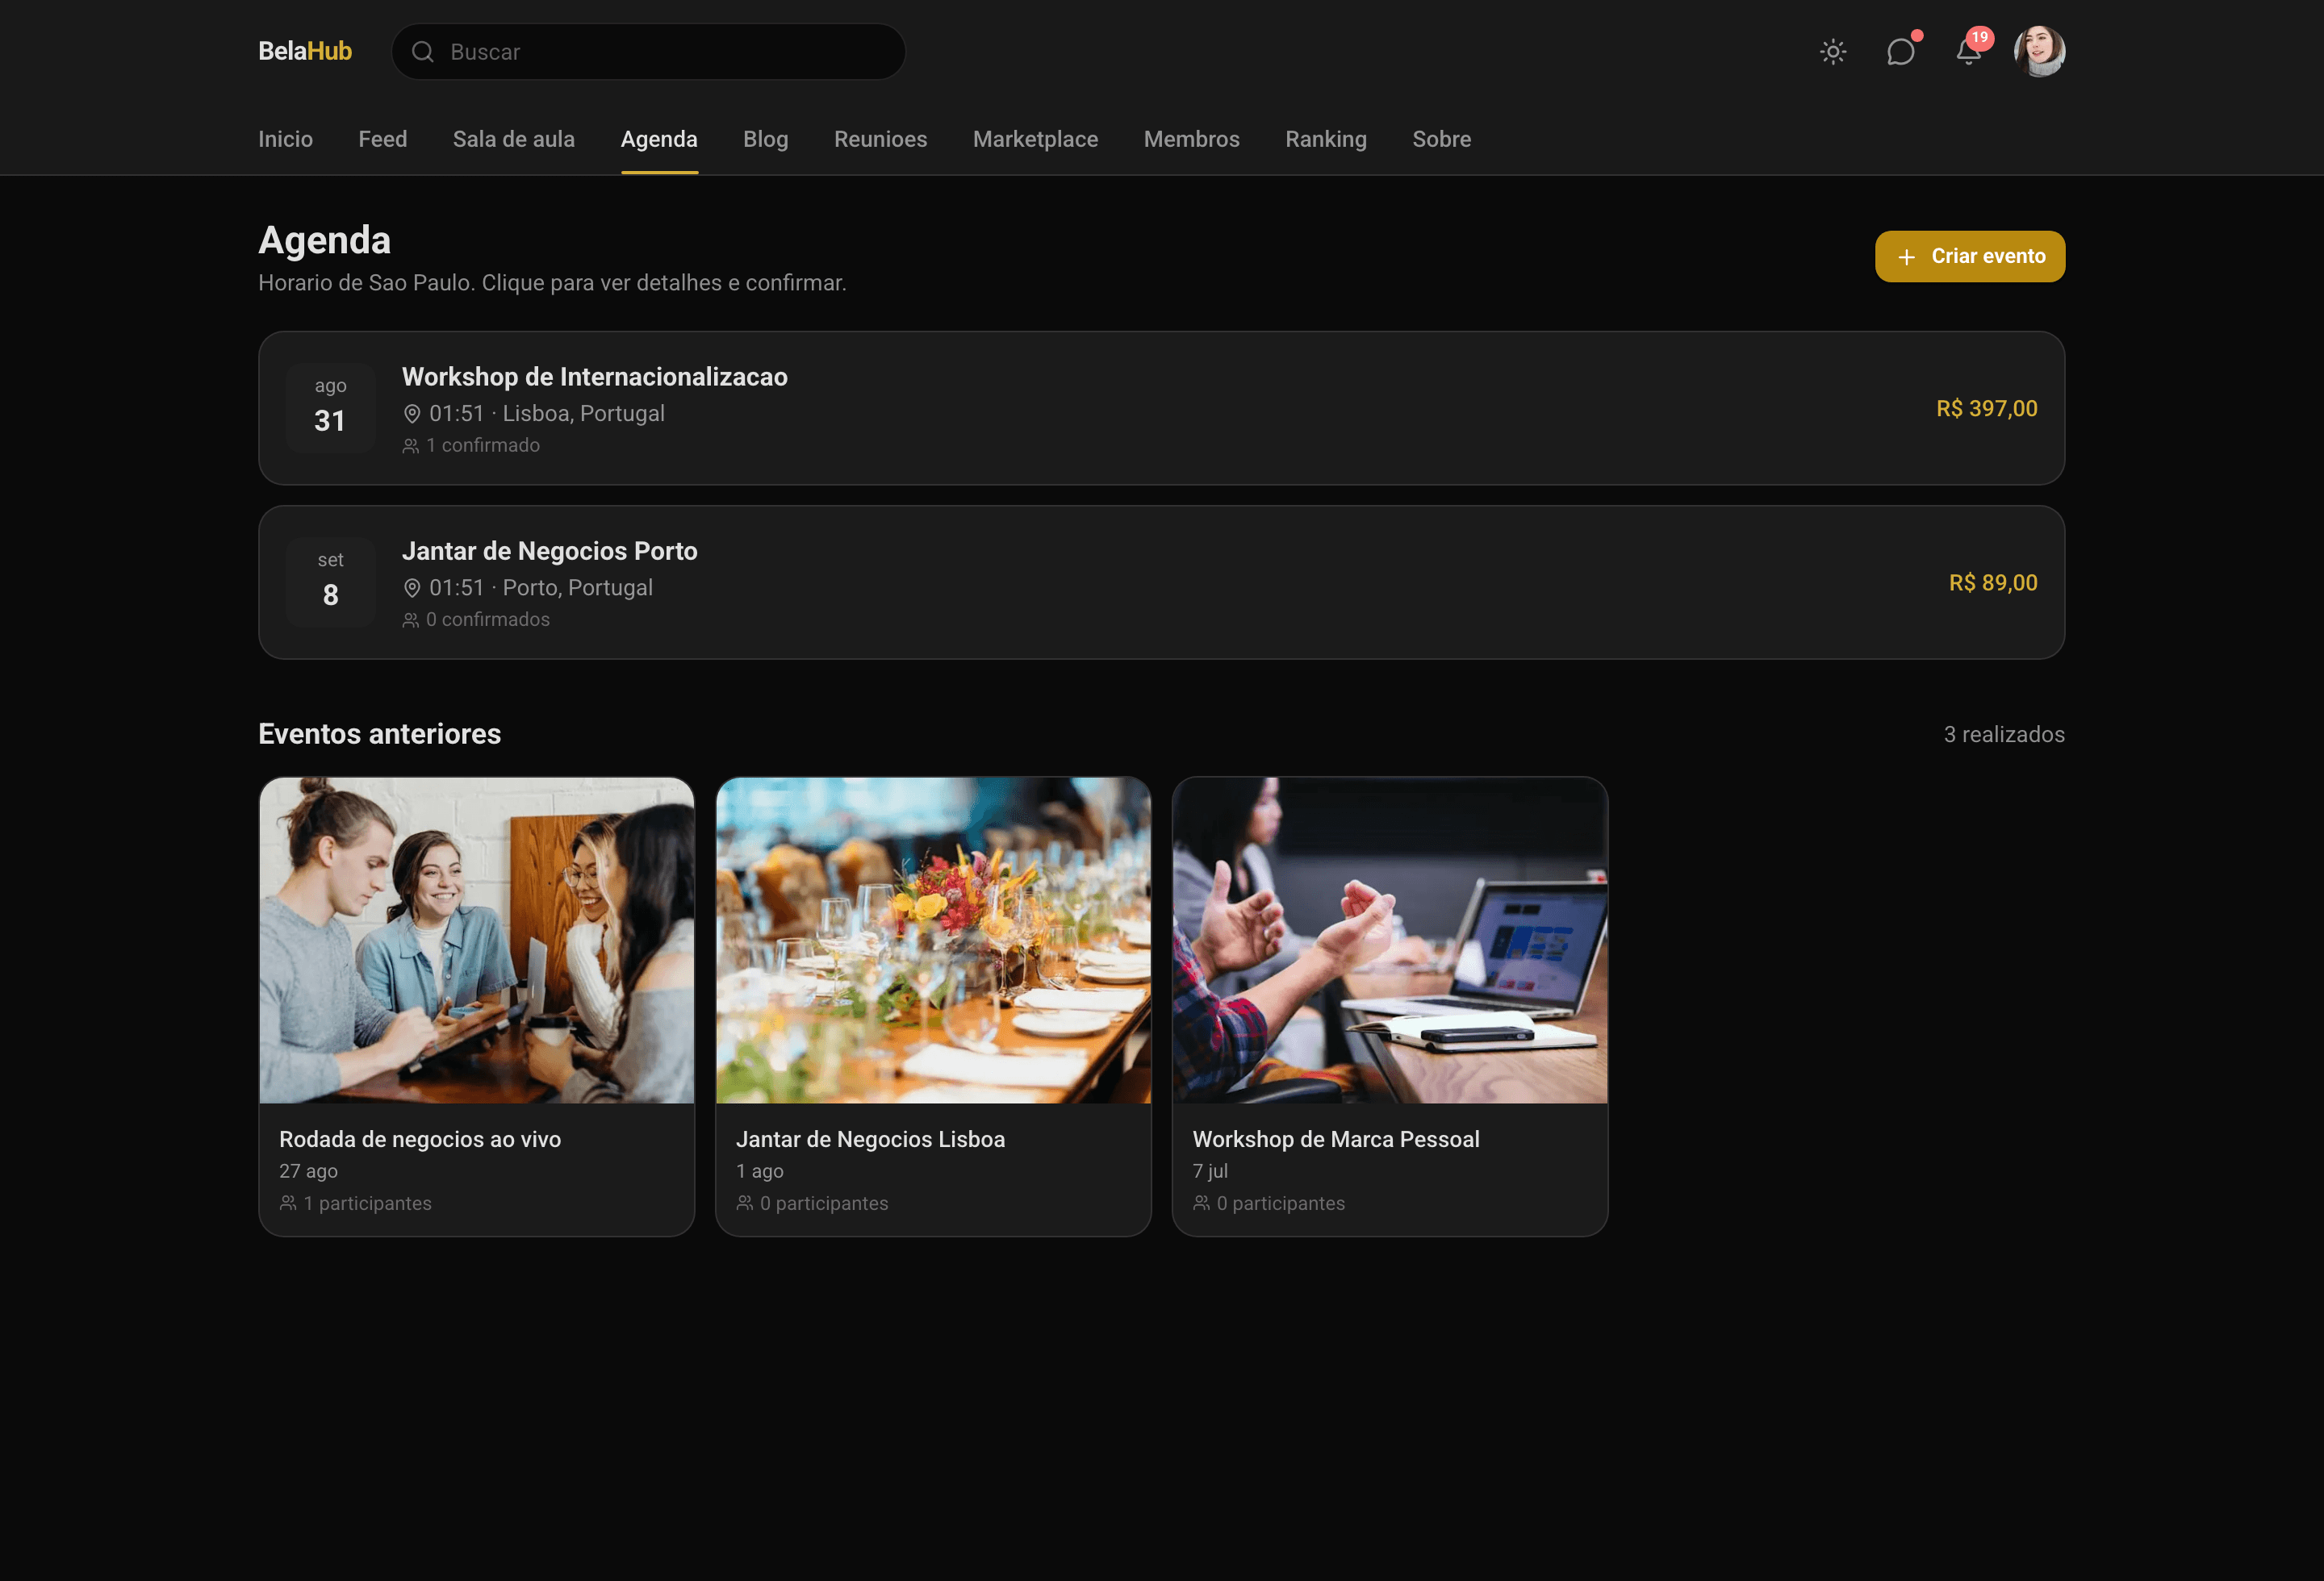Open the user profile avatar
Viewport: 2324px width, 1581px height.
click(x=2039, y=51)
